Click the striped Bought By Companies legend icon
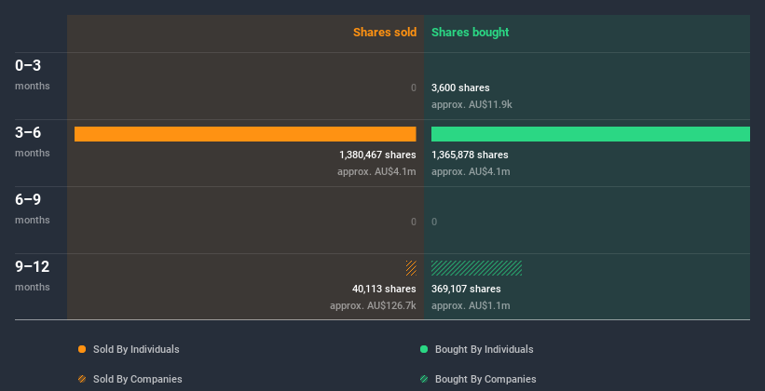The height and width of the screenshot is (391, 765). pyautogui.click(x=424, y=379)
